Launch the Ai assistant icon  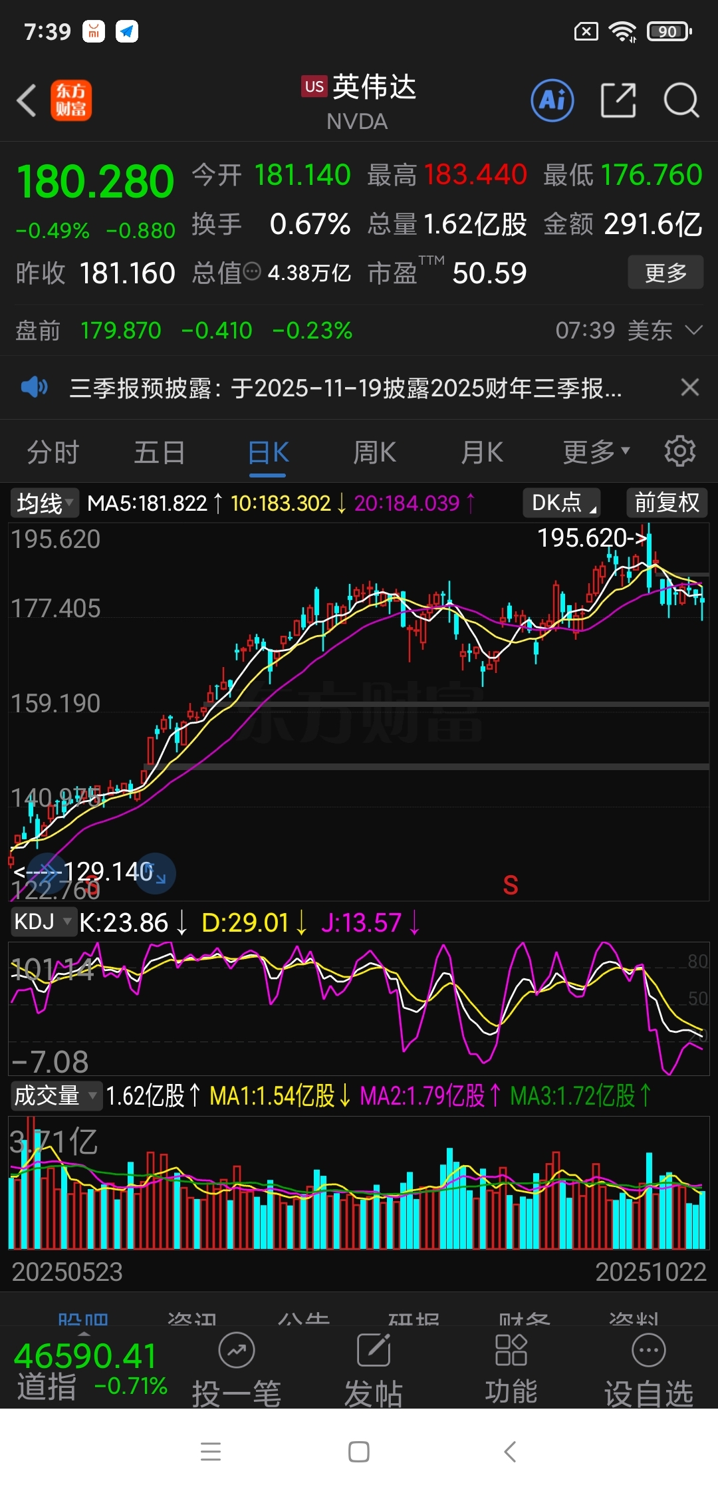[552, 100]
